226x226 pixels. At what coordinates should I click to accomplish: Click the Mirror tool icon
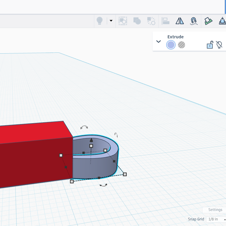point(179,21)
